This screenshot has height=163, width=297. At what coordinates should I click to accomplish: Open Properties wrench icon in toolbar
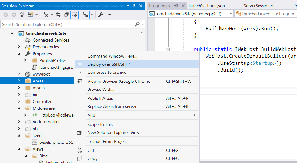coord(101,15)
